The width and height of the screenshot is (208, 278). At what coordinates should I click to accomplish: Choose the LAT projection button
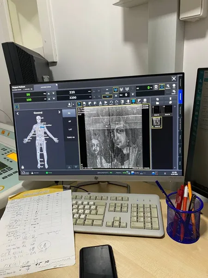pyautogui.click(x=70, y=129)
